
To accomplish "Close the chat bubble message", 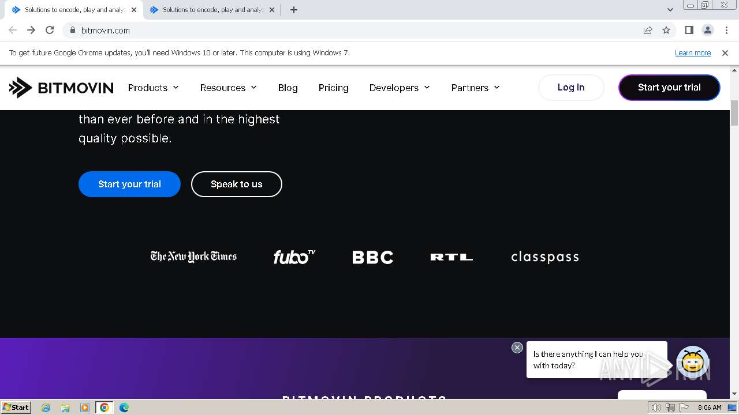I will (517, 348).
